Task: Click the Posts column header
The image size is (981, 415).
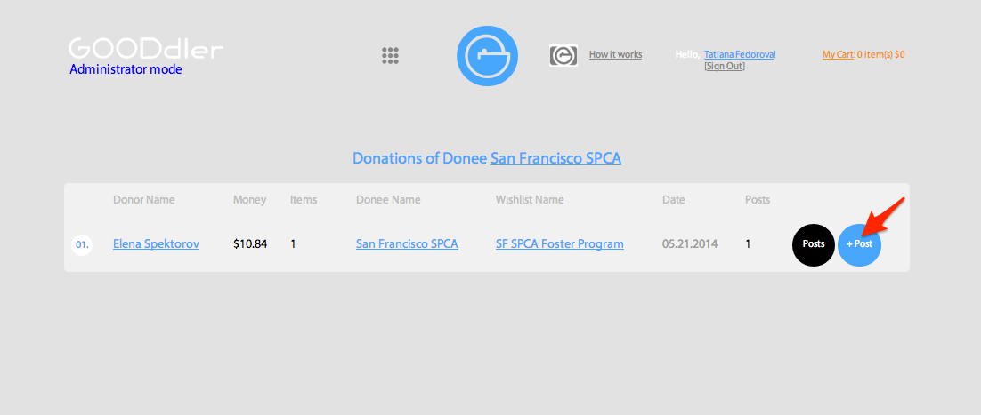Action: 758,200
